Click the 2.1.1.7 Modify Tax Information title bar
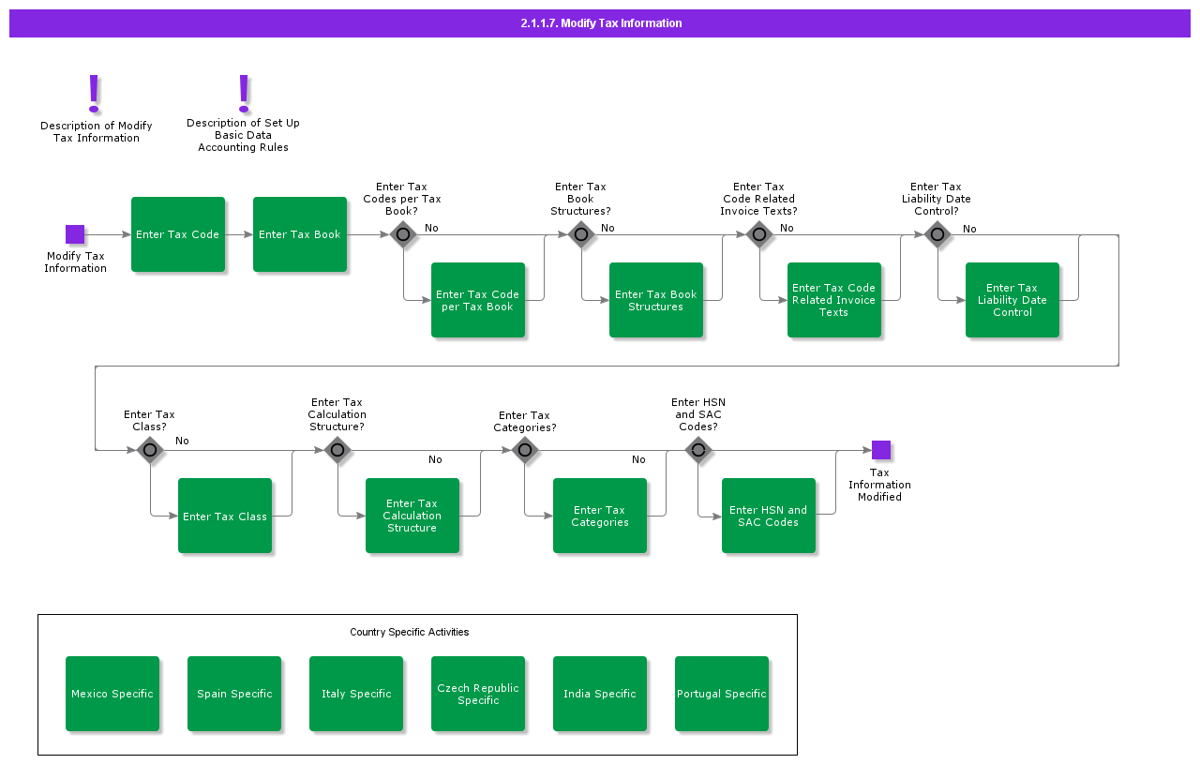 coord(600,22)
